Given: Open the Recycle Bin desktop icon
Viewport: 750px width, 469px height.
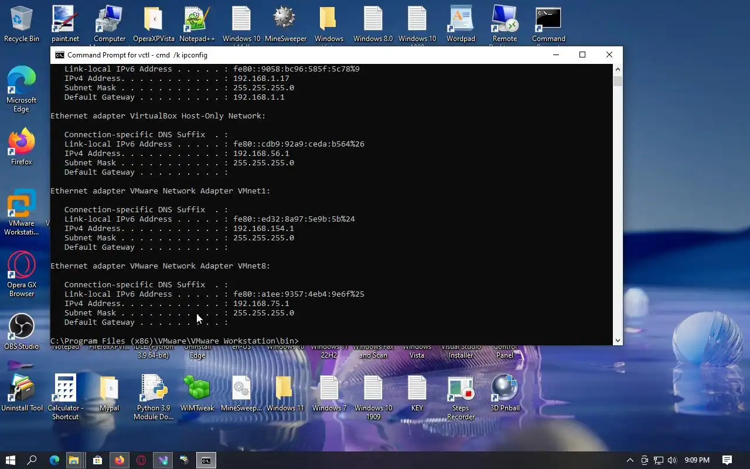Looking at the screenshot, I should point(22,23).
